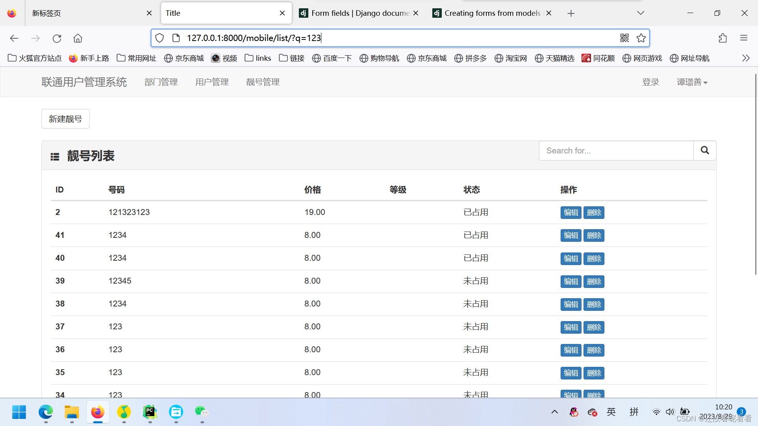Screen dimensions: 758x426
Task: Toggle tracking protection via the shield icon
Action: (159, 38)
